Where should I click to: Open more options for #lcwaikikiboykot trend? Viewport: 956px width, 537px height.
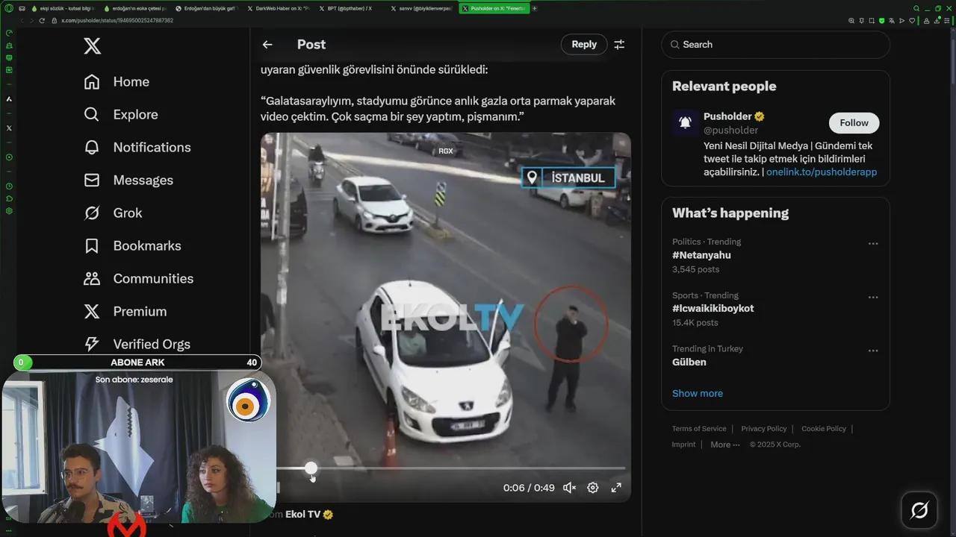(x=873, y=298)
